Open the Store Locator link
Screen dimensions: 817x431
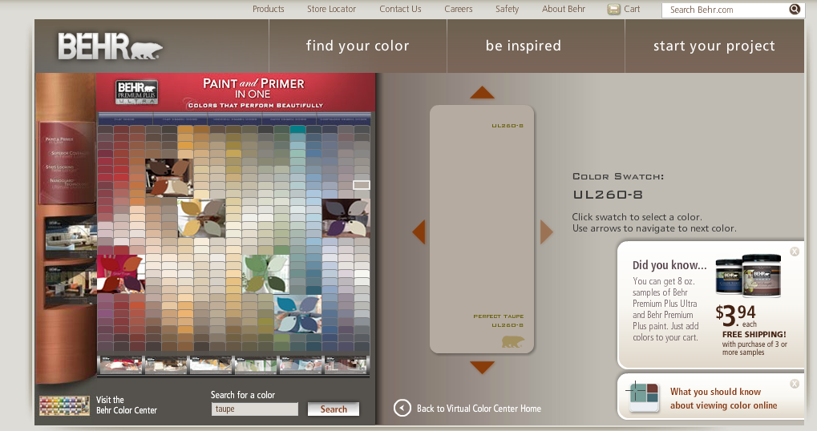(x=331, y=9)
